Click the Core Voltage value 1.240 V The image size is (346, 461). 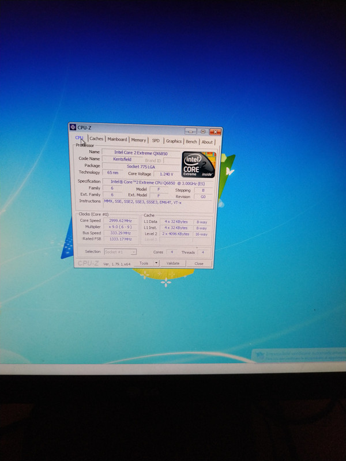click(x=167, y=174)
